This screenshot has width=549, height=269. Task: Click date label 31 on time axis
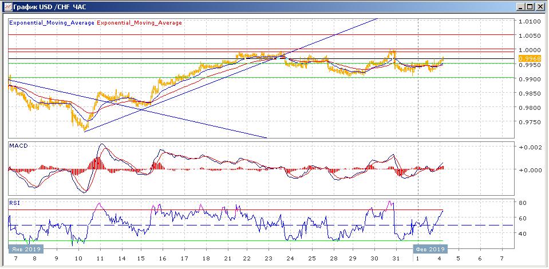396,259
